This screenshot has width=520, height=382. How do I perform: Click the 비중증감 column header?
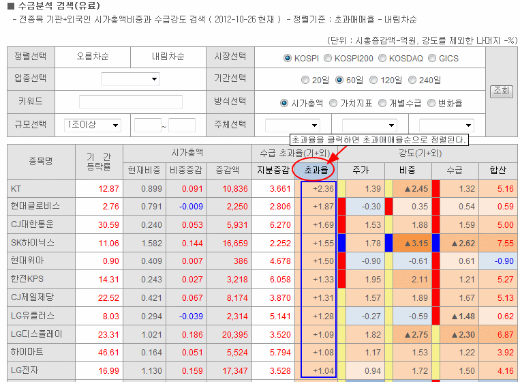point(186,171)
